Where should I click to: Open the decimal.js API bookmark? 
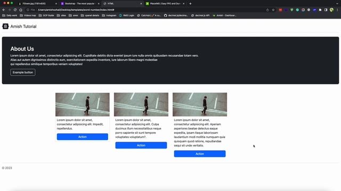[200, 15]
